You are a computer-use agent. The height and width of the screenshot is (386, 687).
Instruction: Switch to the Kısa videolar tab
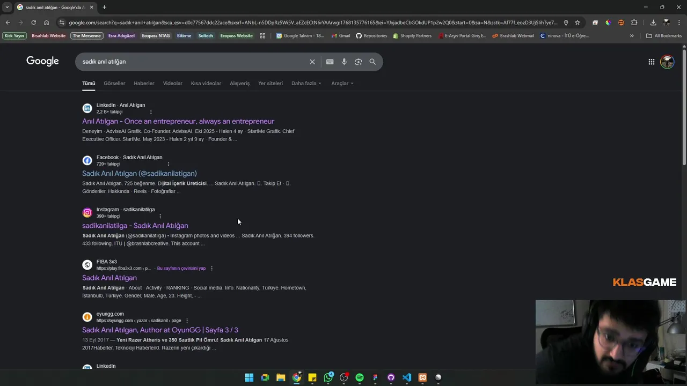(206, 83)
